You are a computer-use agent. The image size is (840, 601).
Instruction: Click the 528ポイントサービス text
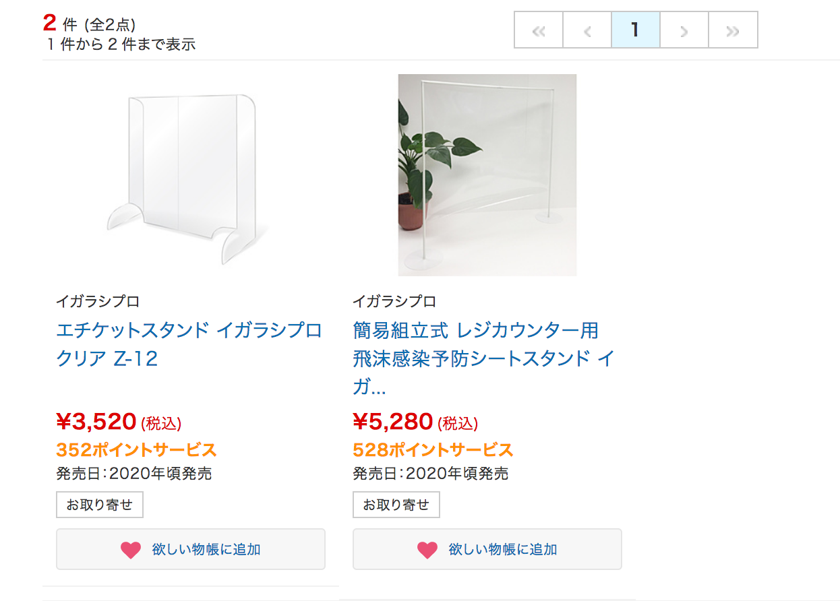point(433,449)
